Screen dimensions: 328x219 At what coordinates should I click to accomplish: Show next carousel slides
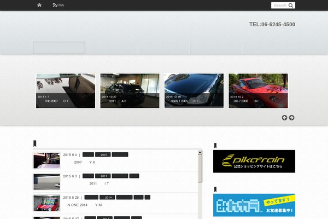tap(291, 118)
